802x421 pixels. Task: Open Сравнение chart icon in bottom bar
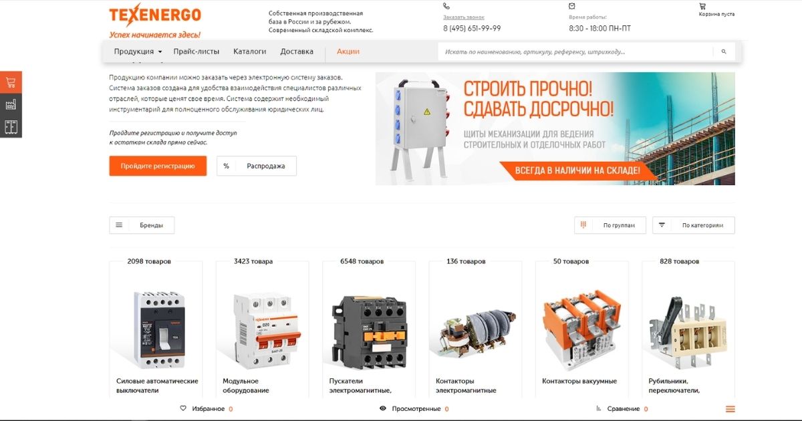599,408
